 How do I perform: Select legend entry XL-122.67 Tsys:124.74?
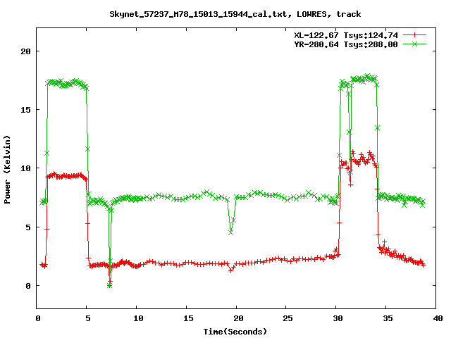pyautogui.click(x=346, y=35)
